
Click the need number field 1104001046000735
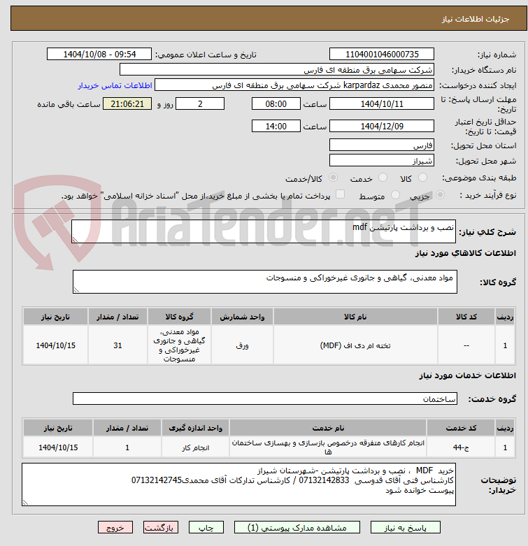[x=382, y=55]
